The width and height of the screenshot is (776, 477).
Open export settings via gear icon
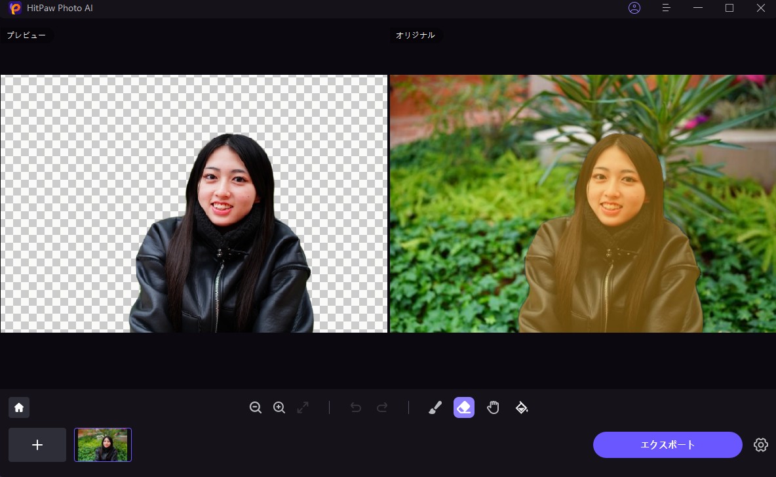tap(760, 445)
